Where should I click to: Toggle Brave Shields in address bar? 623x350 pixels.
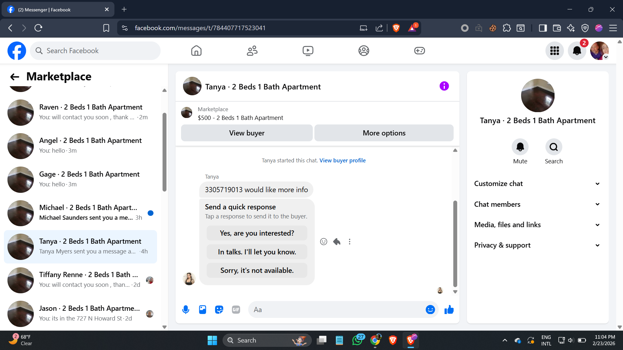pos(396,28)
